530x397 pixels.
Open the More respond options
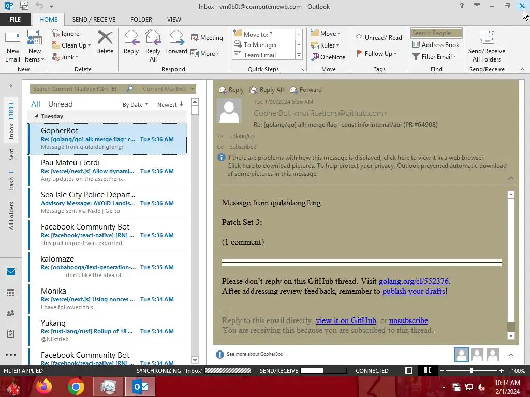[205, 53]
